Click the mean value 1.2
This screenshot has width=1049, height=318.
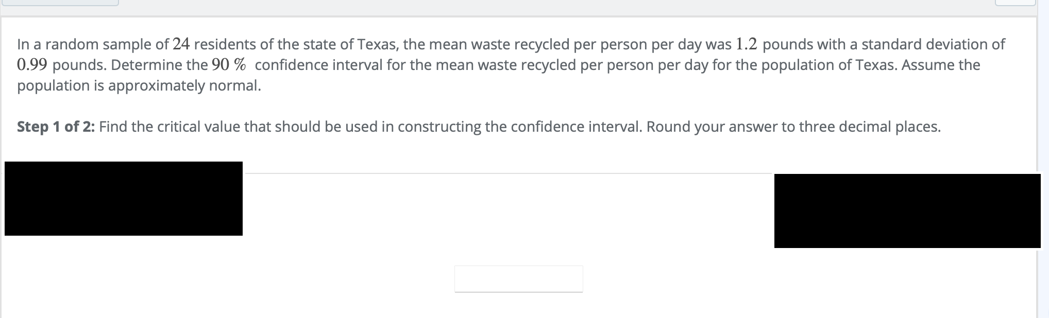click(x=747, y=44)
